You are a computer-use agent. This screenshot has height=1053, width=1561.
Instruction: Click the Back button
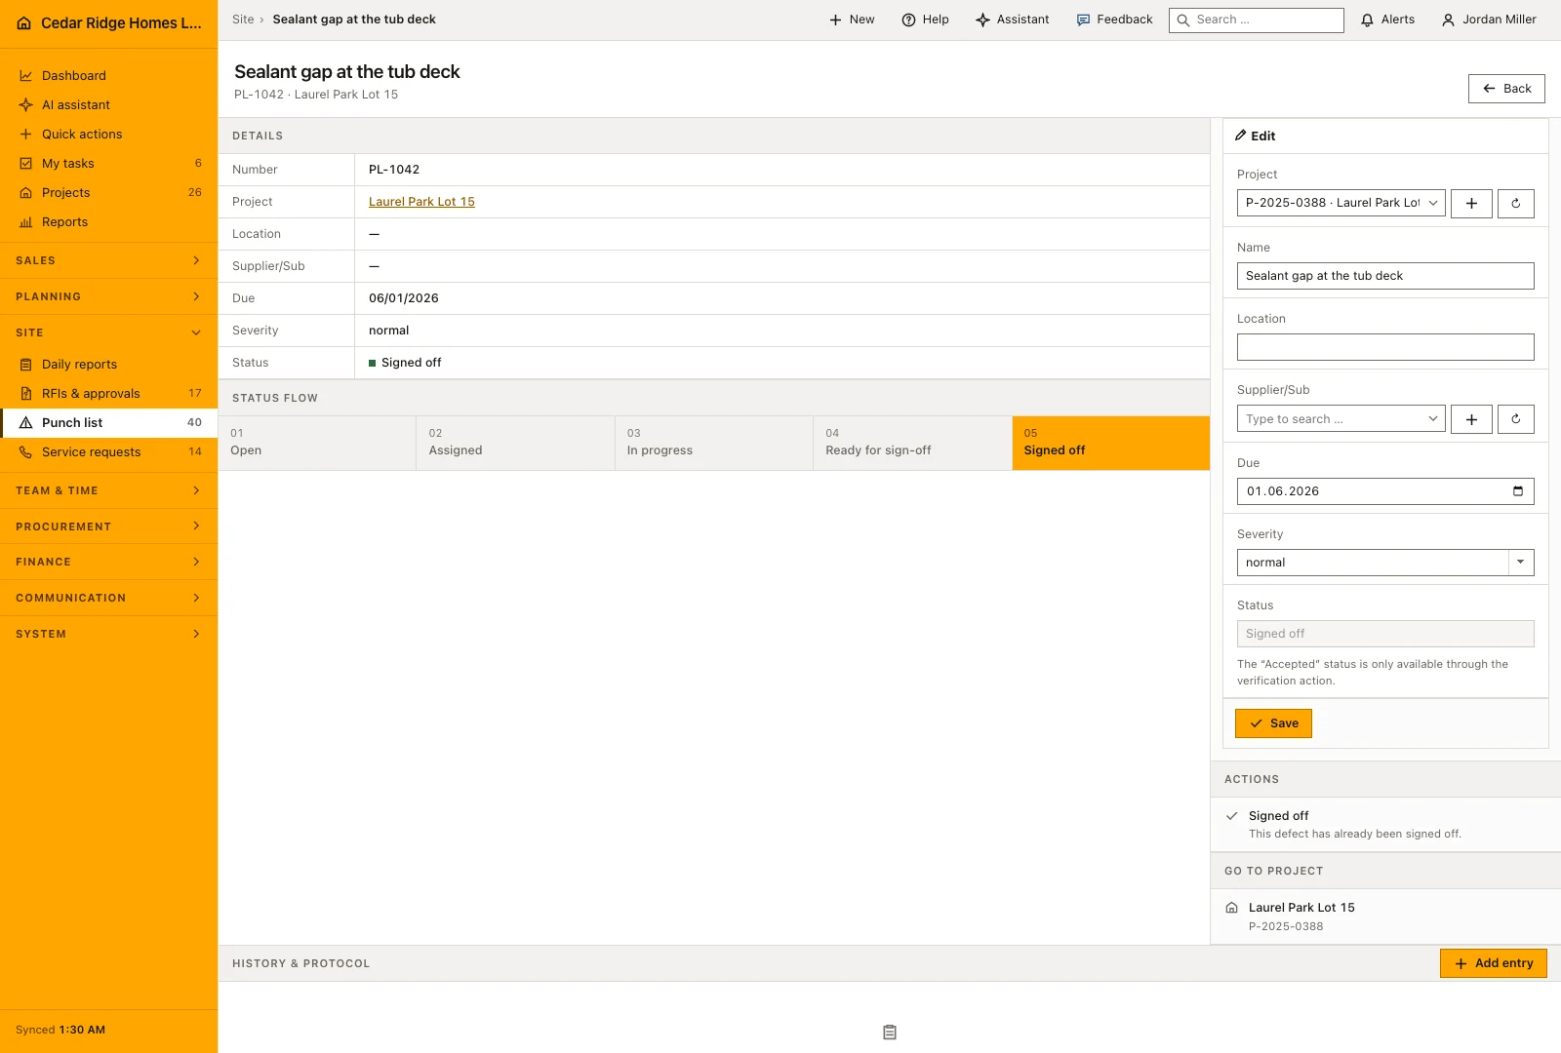point(1506,89)
